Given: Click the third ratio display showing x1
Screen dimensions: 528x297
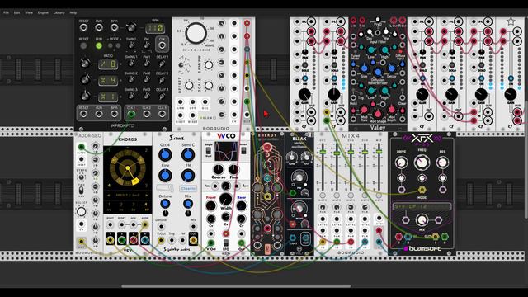Looking at the screenshot, I should pyautogui.click(x=108, y=97).
